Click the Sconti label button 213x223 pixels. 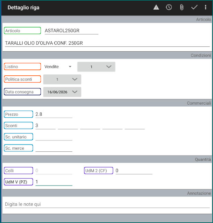click(19, 125)
